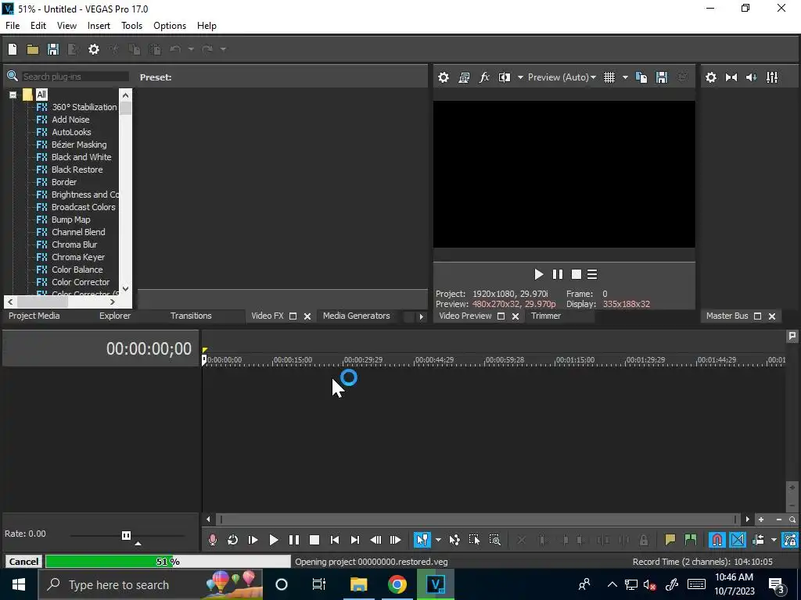Viewport: 801px width, 600px height.
Task: Open Preview (Auto) quality dropdown
Action: click(562, 77)
